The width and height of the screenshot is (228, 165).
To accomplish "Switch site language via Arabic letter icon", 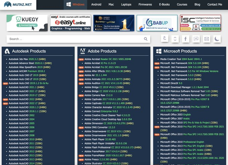I will [165, 38].
